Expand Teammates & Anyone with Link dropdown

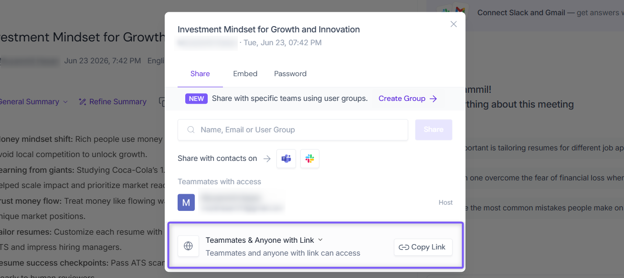(264, 240)
